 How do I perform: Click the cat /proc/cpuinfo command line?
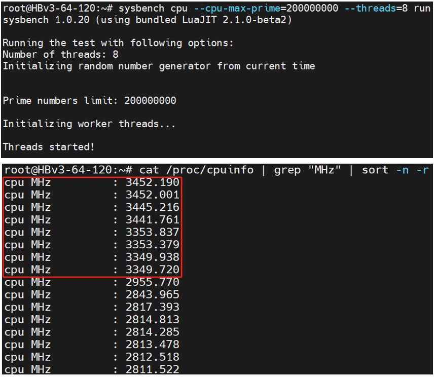click(216, 170)
